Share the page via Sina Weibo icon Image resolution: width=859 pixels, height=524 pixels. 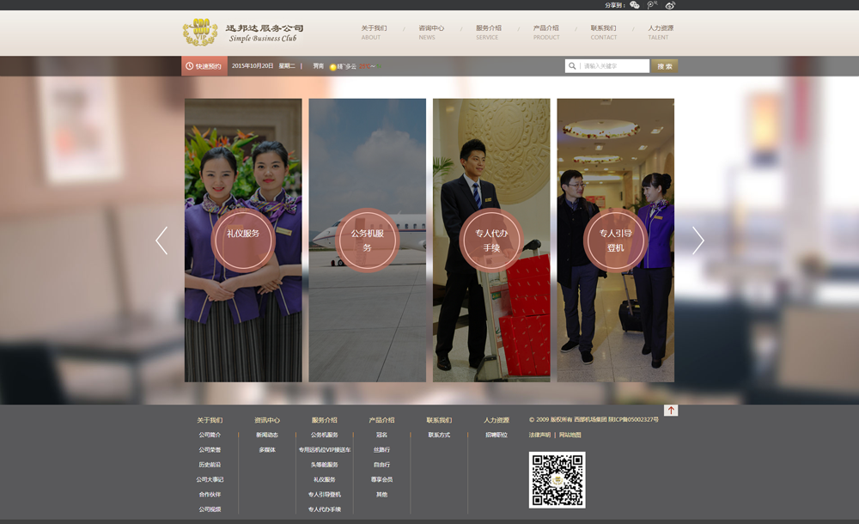(670, 5)
